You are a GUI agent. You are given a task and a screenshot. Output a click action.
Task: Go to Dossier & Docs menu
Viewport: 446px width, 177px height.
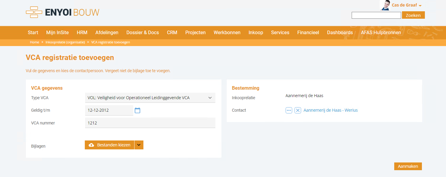pos(143,32)
